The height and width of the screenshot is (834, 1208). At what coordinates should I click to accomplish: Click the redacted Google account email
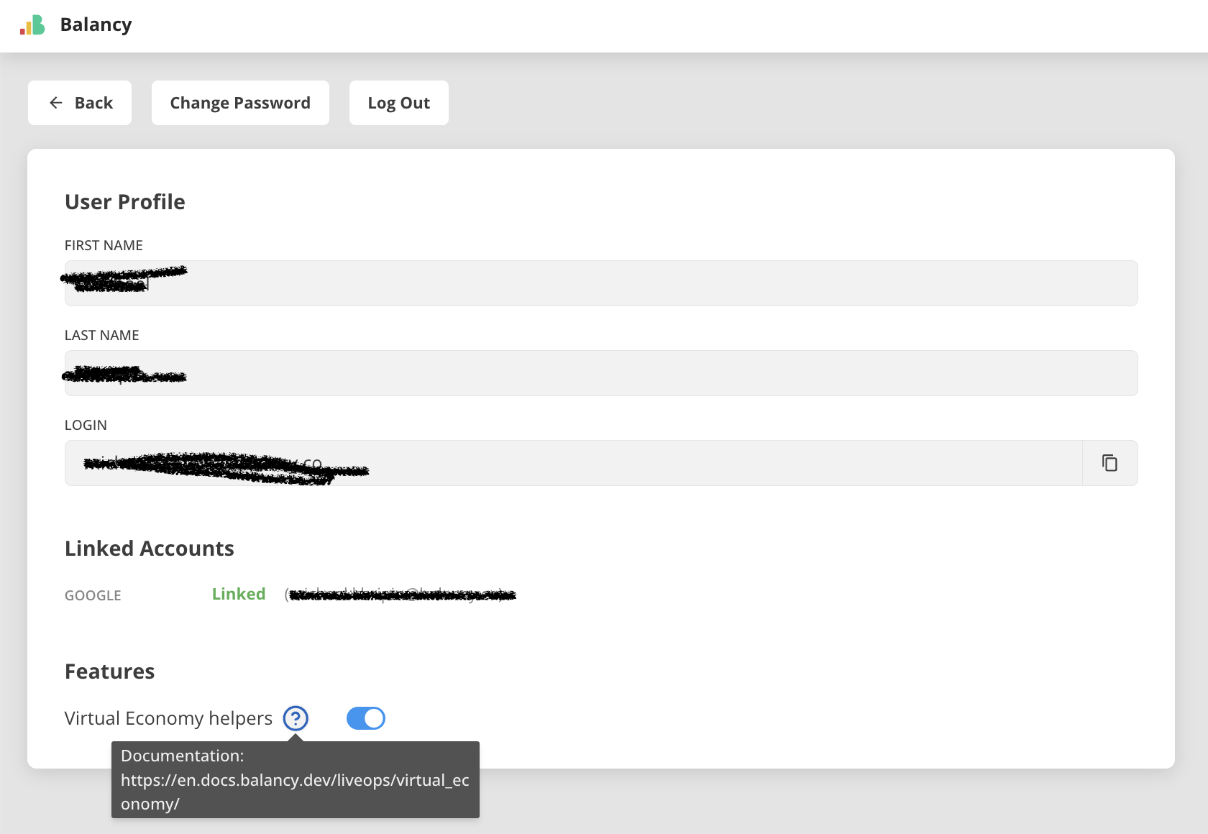tap(401, 595)
